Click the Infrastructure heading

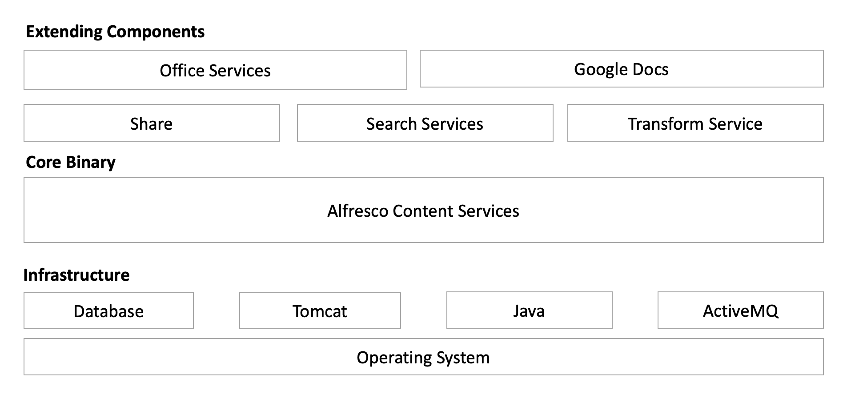pos(76,275)
